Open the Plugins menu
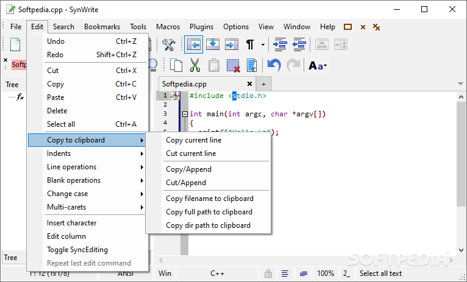This screenshot has width=467, height=282. [201, 27]
